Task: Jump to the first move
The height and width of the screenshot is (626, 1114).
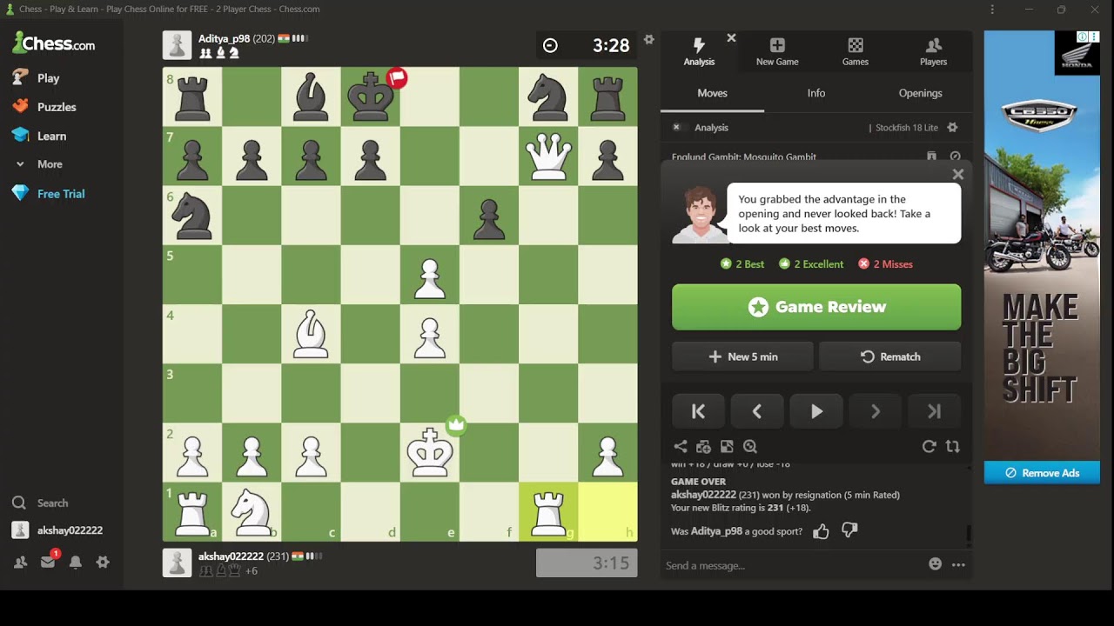Action: tap(698, 412)
